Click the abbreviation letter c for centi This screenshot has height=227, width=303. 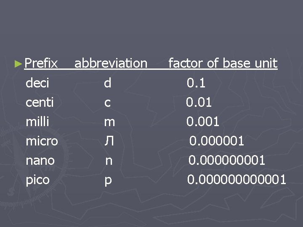click(x=107, y=103)
